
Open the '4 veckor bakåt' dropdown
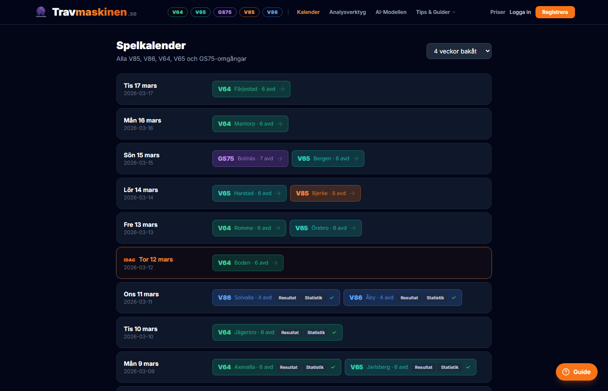pyautogui.click(x=459, y=51)
